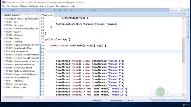Image resolution: width=191 pixels, height=107 pixels.
Task: Select S13L06 - Maps project
Action: [13, 38]
